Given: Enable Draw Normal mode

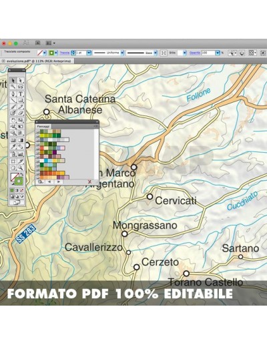Looking at the screenshot, I should point(12,196).
